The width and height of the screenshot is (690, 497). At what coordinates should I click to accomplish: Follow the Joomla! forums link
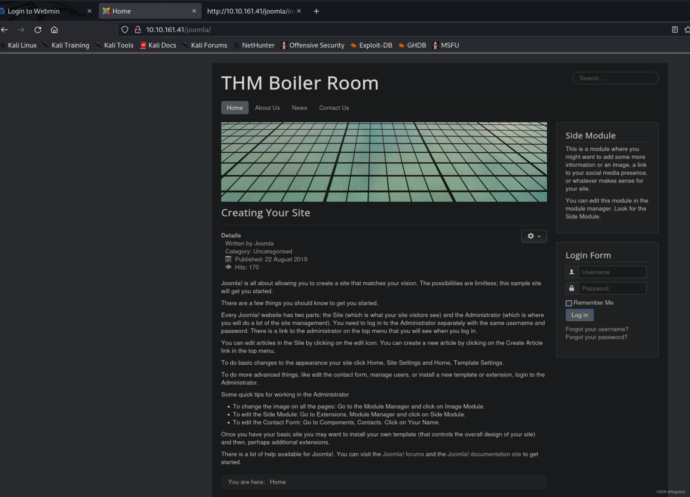402,454
